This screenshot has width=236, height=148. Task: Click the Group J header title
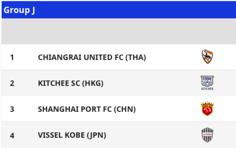pos(20,10)
